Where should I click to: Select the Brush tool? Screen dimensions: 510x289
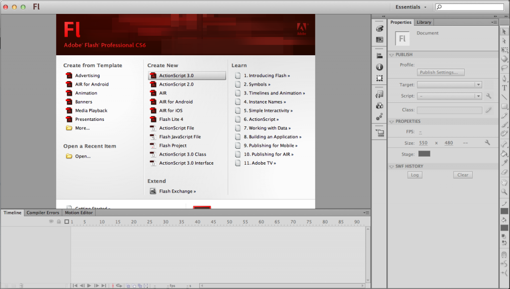[x=504, y=124]
